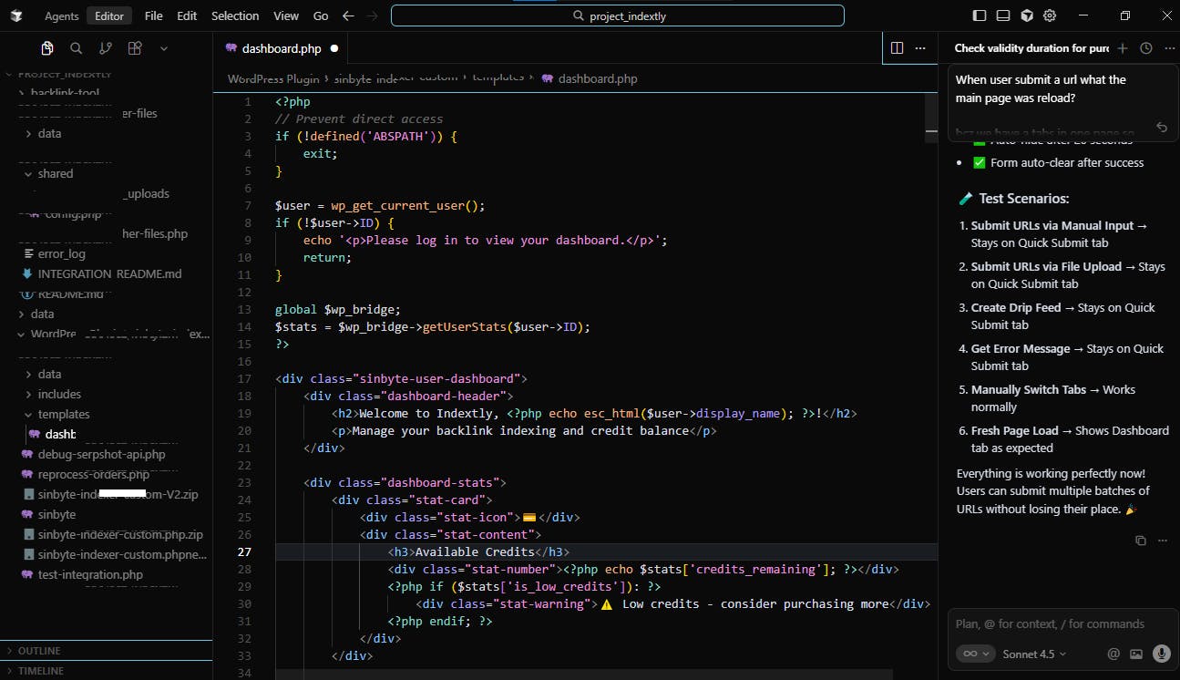Open the Extensions view icon
Image resolution: width=1180 pixels, height=680 pixels.
[135, 48]
